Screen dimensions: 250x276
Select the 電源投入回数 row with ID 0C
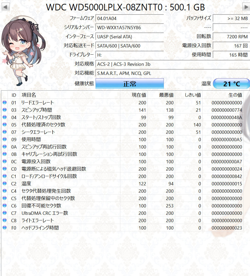tap(122, 161)
